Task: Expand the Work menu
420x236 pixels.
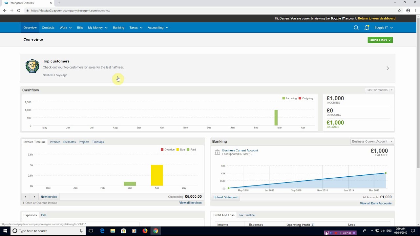Action: pos(65,28)
